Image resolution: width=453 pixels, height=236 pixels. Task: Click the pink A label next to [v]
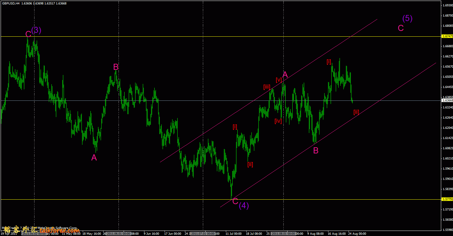[285, 75]
